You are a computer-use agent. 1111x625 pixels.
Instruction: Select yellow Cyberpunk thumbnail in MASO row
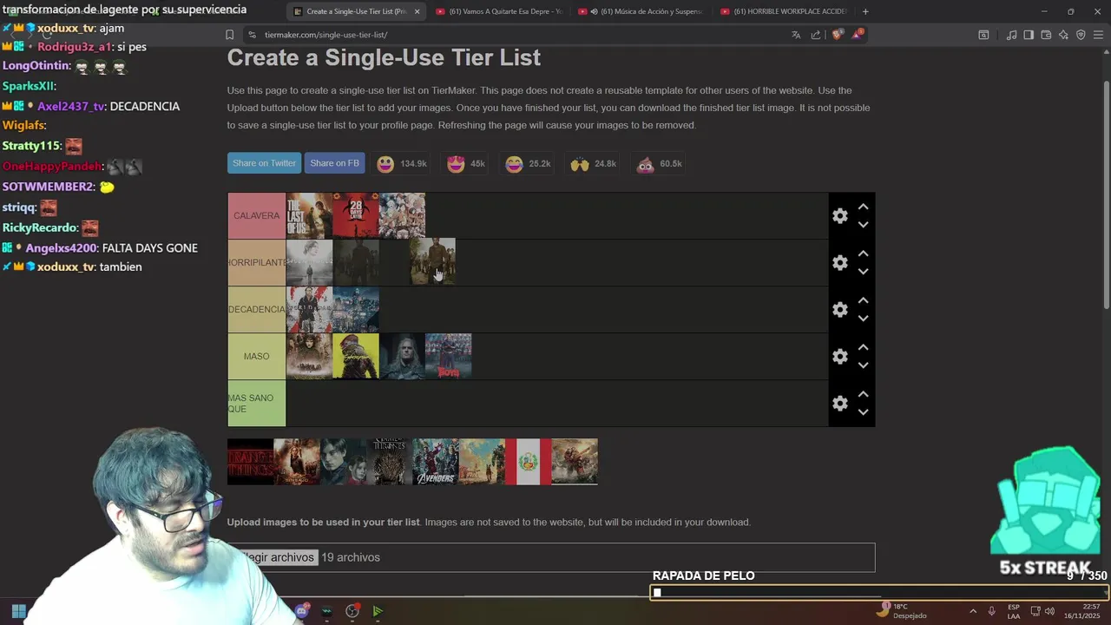(355, 356)
